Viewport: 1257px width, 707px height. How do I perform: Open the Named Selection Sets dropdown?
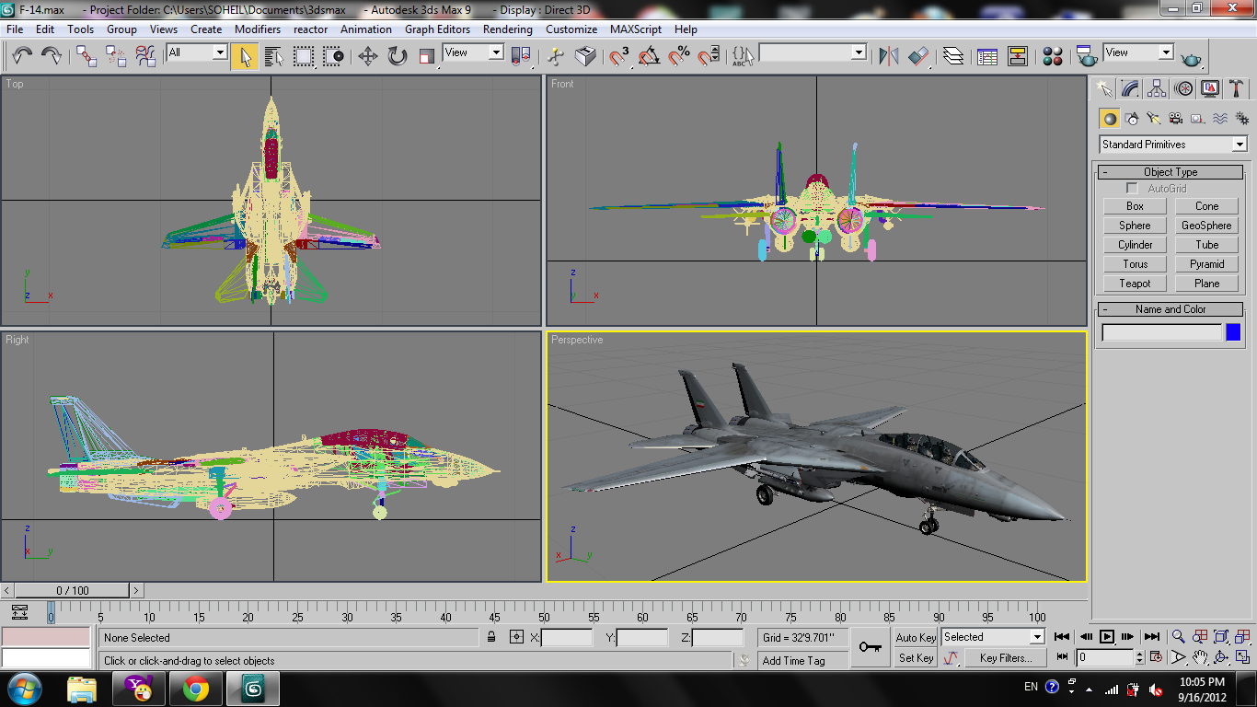pos(813,52)
